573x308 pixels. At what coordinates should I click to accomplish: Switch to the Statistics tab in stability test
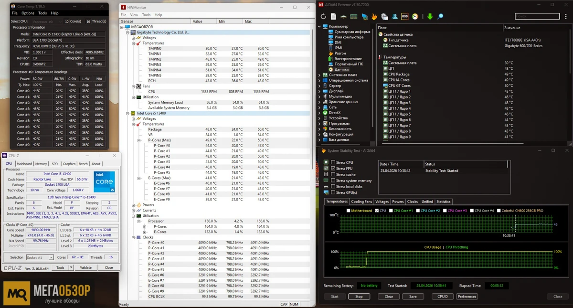[444, 202]
